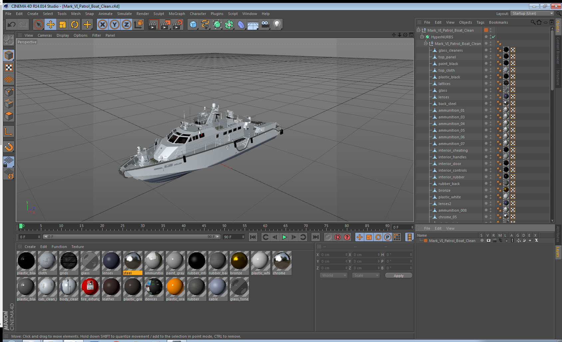Image resolution: width=562 pixels, height=342 pixels.
Task: Toggle the snap magnet icon
Action: pos(9,147)
